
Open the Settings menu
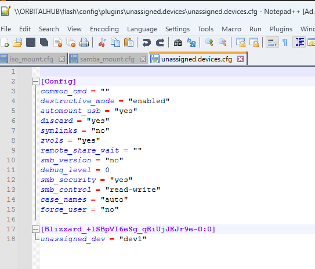(x=178, y=29)
